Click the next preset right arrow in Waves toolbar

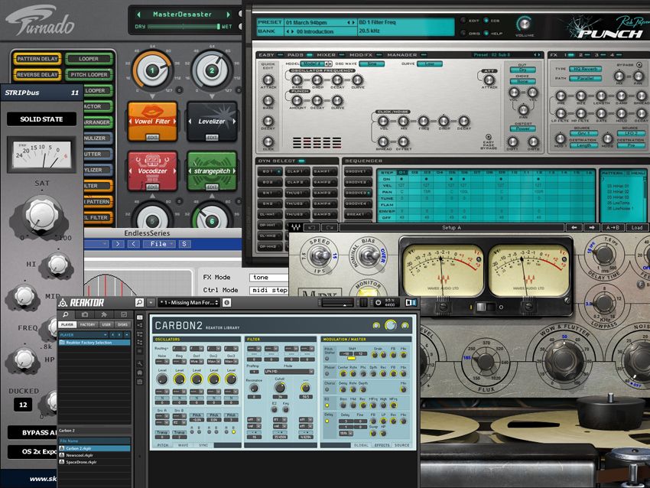pos(592,228)
